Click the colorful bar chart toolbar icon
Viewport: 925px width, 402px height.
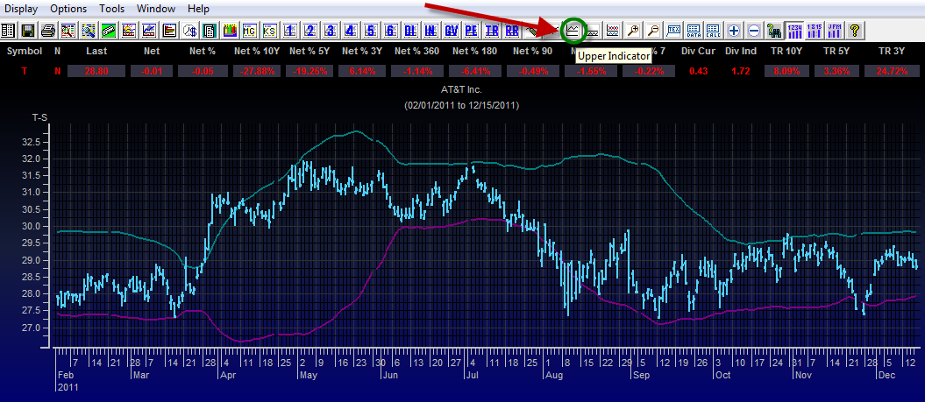[x=229, y=30]
